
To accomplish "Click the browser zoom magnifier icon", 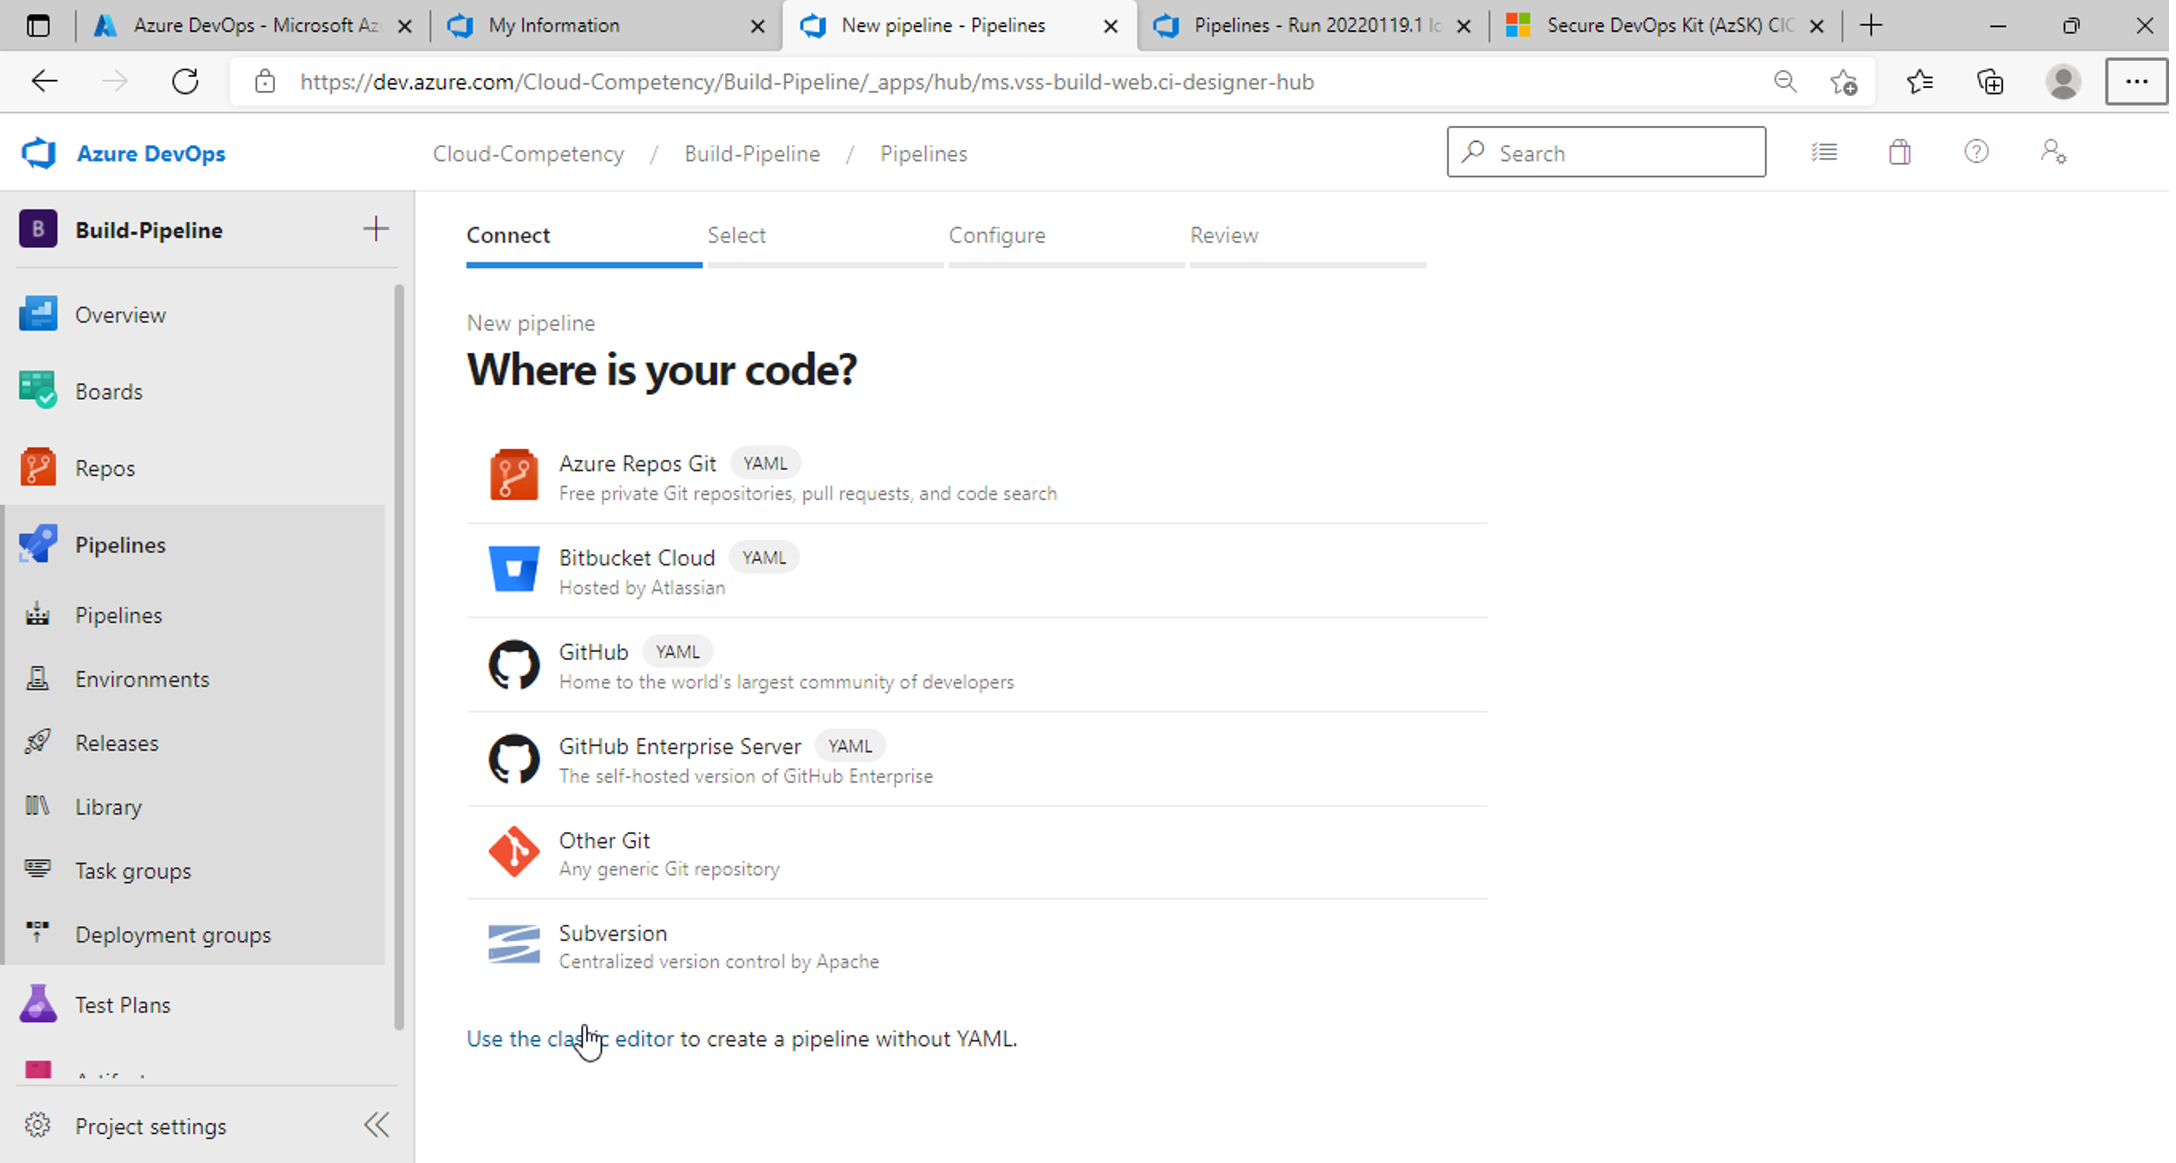I will click(1784, 82).
